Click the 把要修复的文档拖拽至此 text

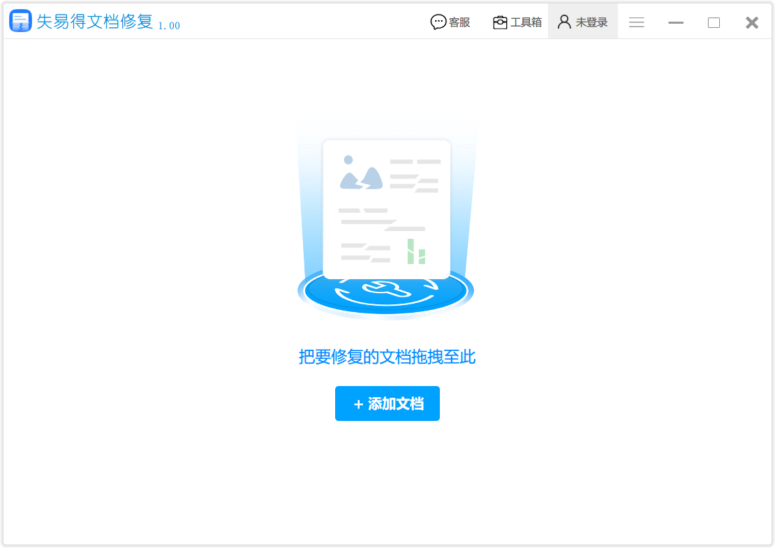click(387, 356)
